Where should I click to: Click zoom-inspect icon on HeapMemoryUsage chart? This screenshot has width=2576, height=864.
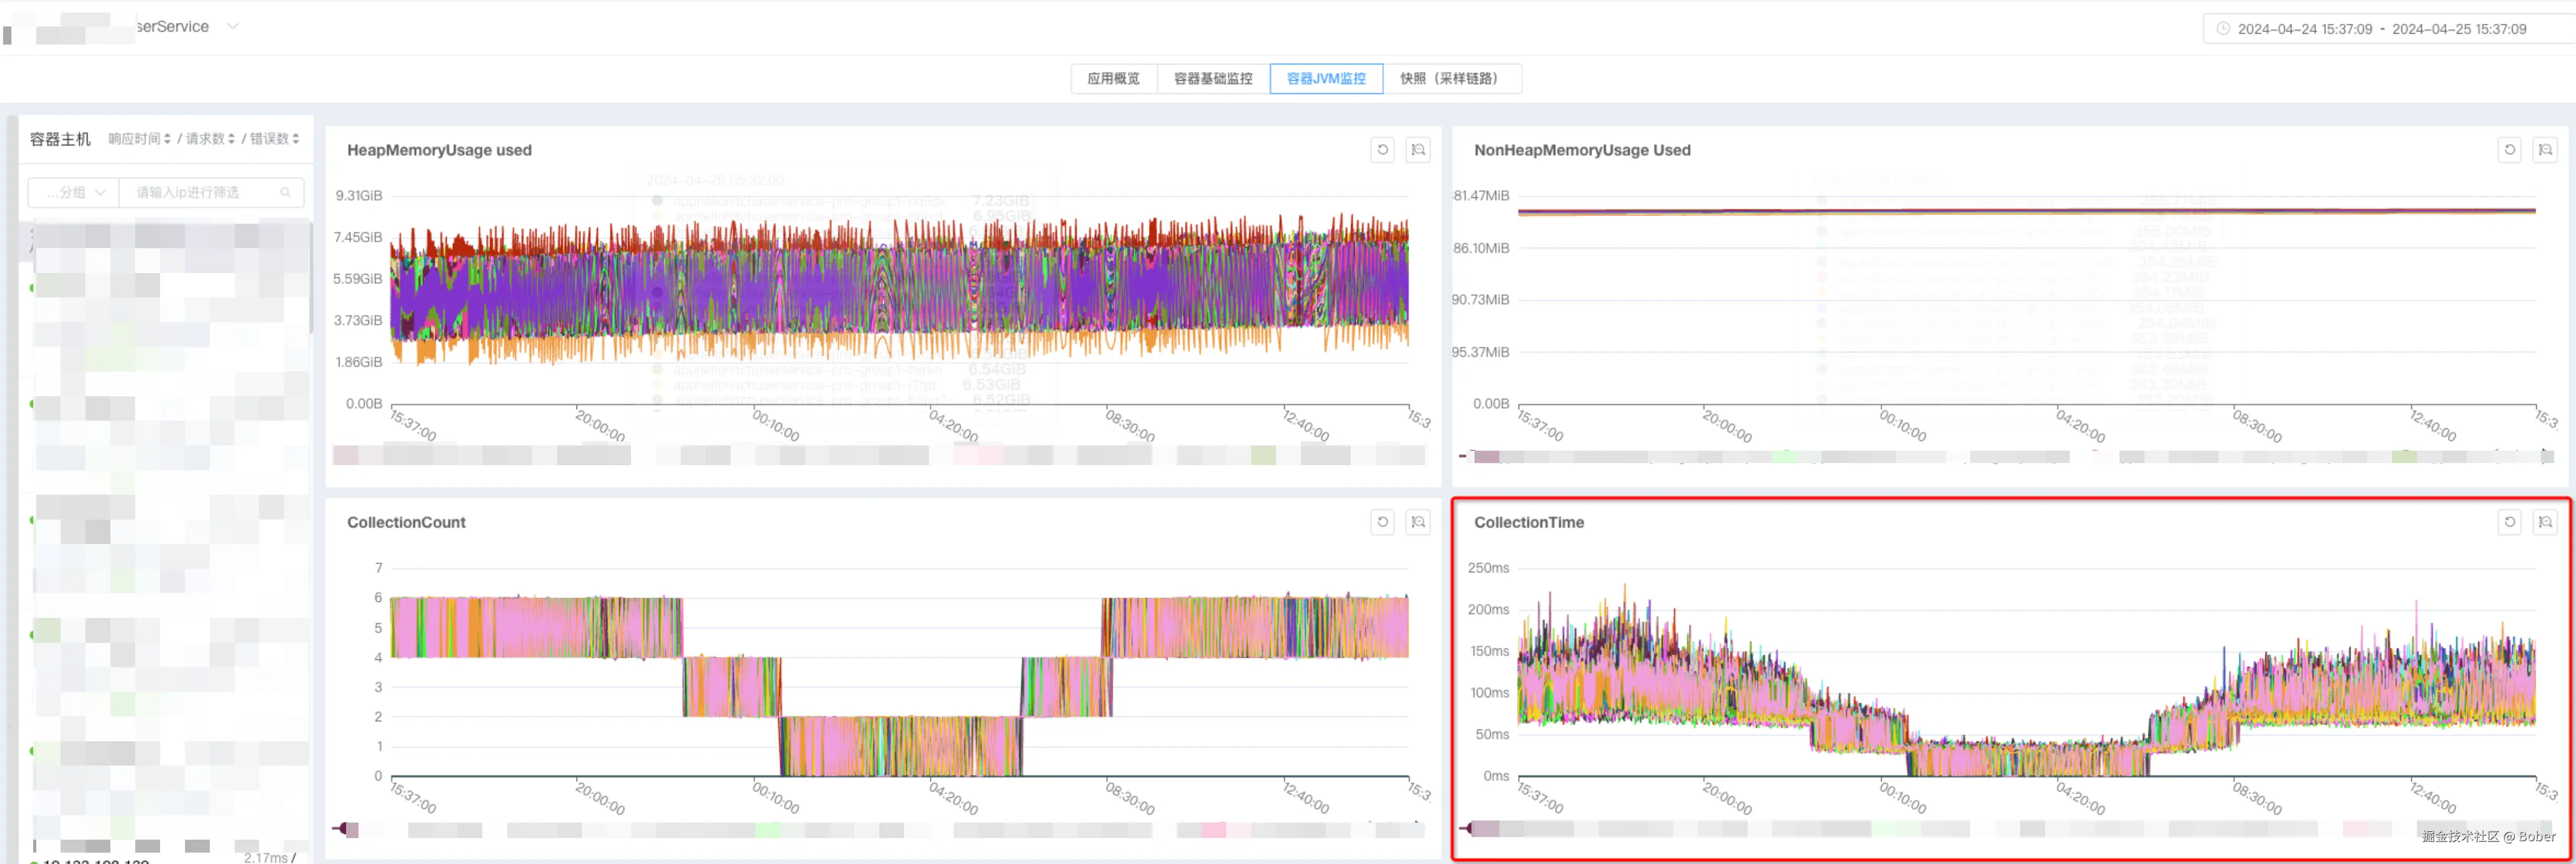pos(1417,150)
